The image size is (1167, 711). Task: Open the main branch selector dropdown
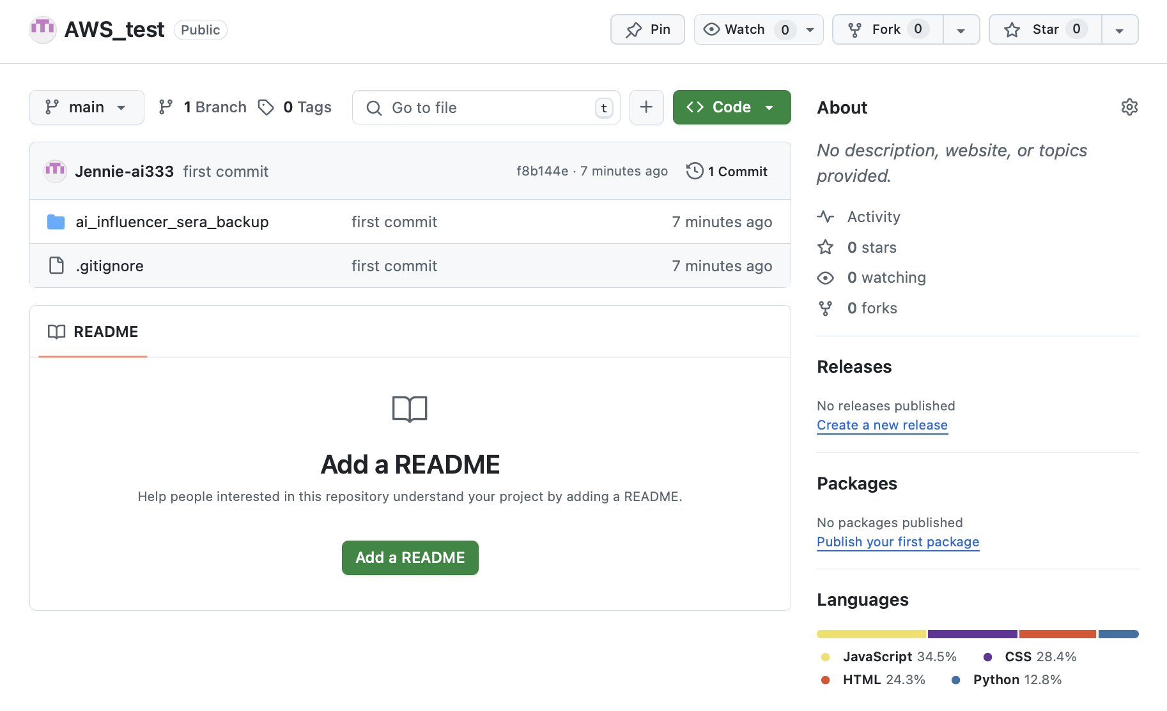coord(87,107)
